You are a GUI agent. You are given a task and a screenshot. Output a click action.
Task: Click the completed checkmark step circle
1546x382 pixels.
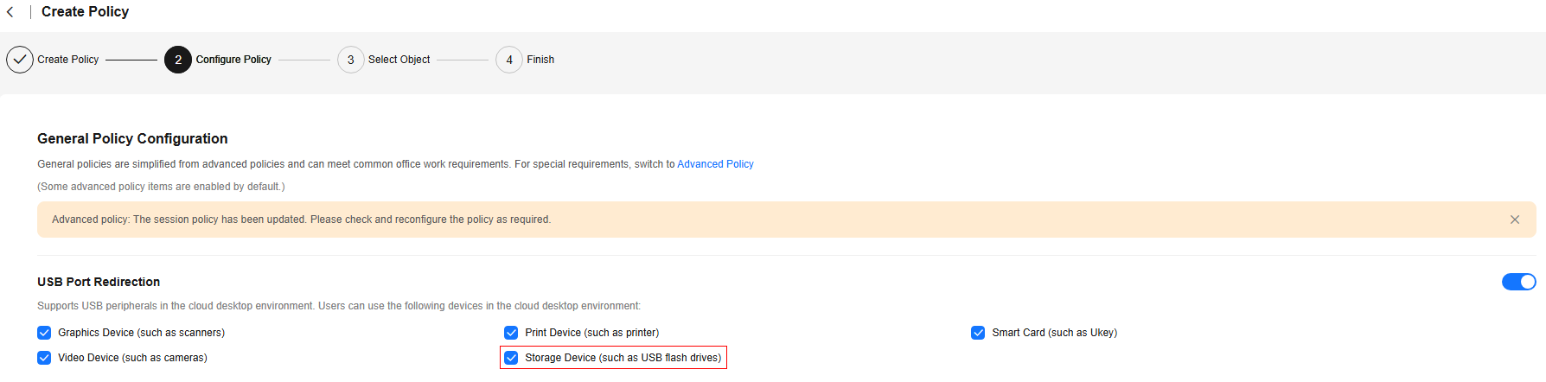pos(20,60)
